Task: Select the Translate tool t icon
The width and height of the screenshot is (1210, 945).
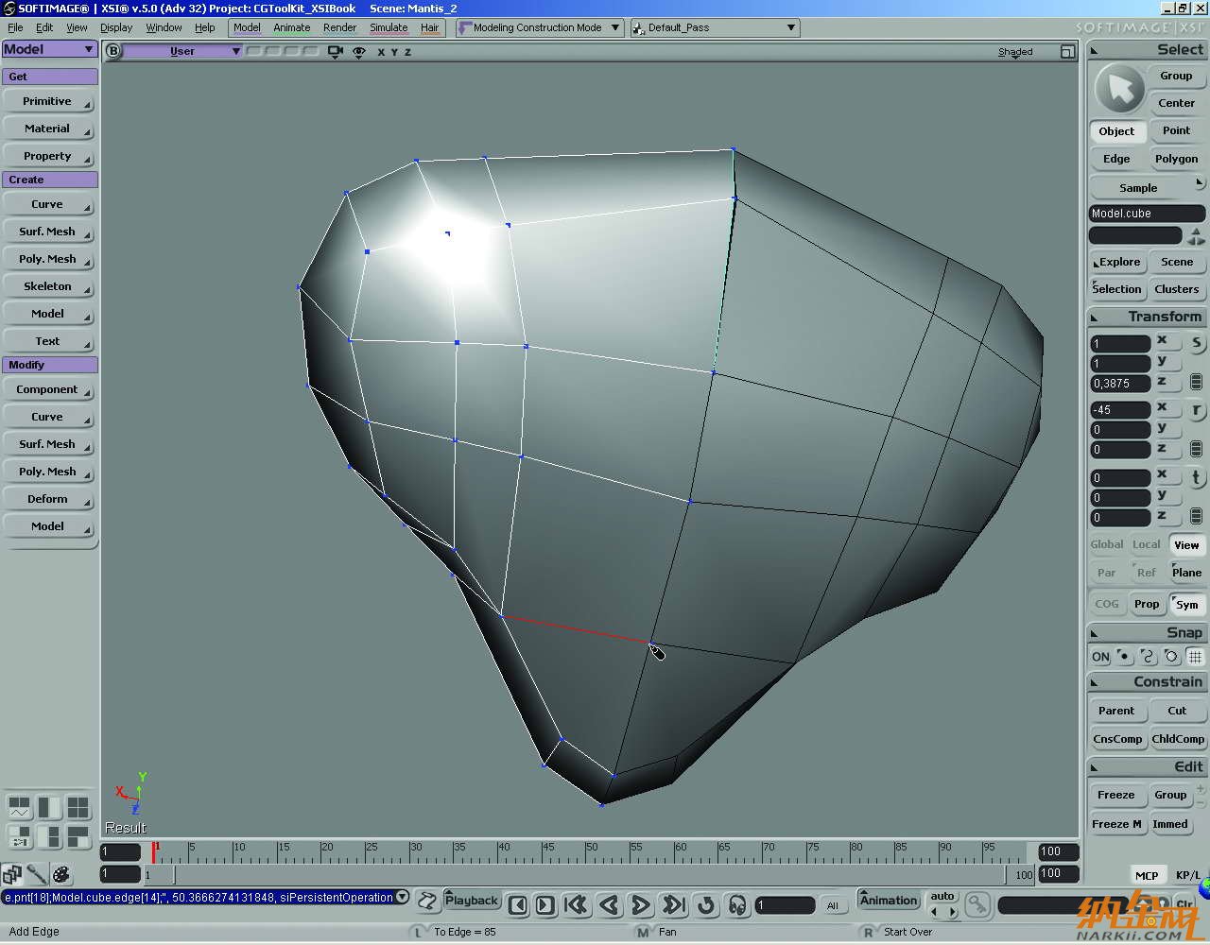Action: [1196, 478]
